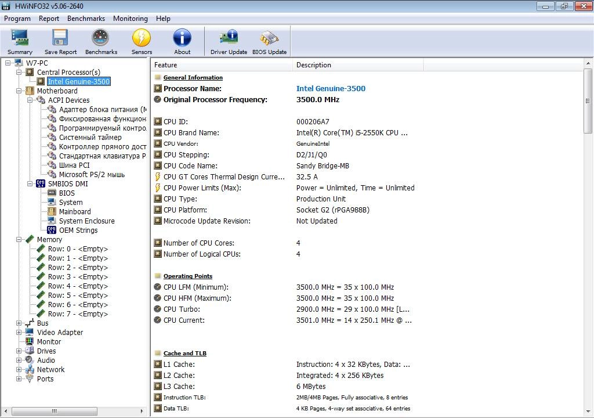
Task: Click the Description column header
Action: [358, 65]
